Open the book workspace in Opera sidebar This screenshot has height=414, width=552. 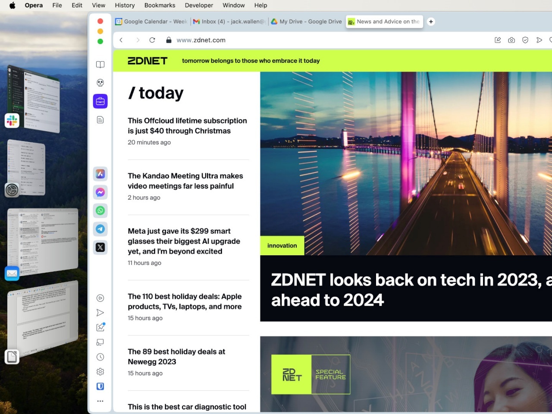pos(100,65)
